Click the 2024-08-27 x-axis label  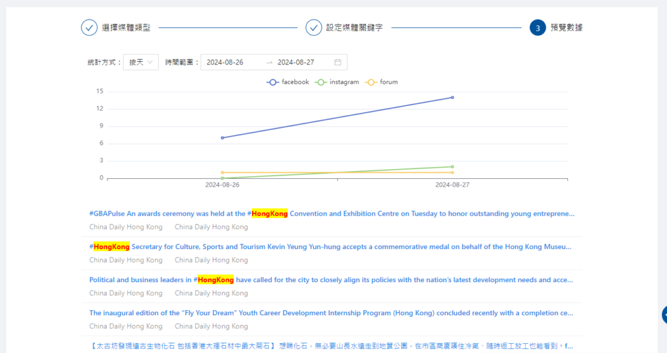tap(452, 185)
